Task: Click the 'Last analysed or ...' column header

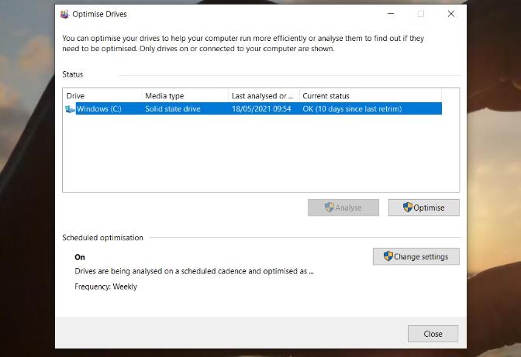Action: (x=264, y=96)
